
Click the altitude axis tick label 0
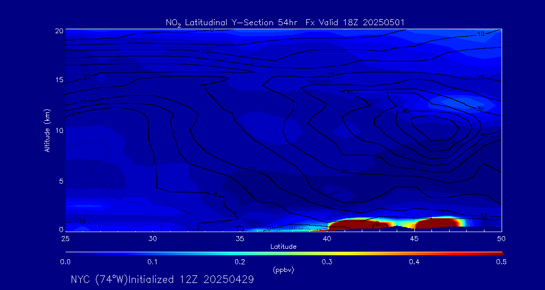click(61, 229)
